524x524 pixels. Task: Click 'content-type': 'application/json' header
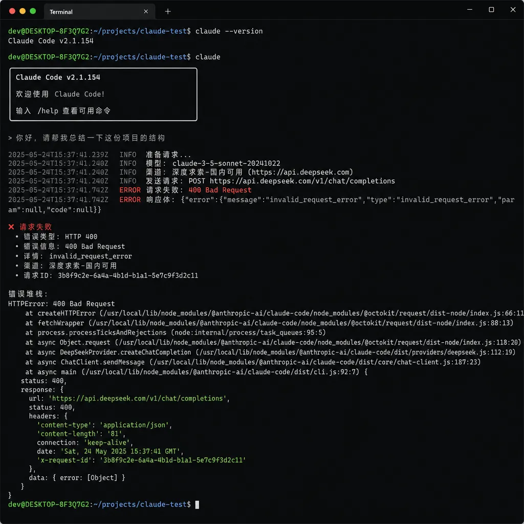(x=104, y=425)
